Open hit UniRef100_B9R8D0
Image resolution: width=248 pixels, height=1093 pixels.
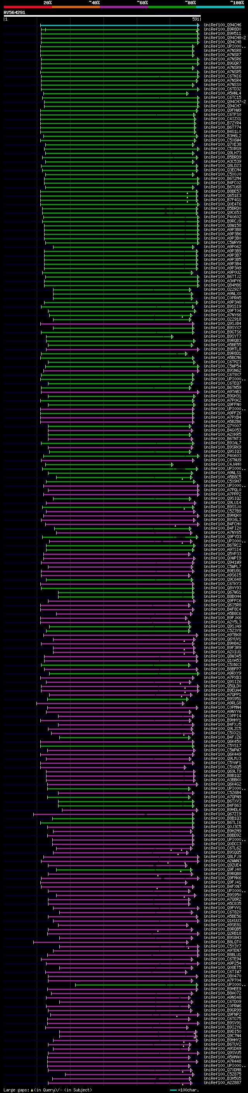[222, 29]
